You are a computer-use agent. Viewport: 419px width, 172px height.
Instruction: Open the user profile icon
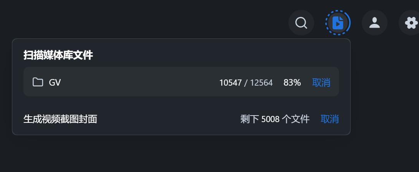374,23
